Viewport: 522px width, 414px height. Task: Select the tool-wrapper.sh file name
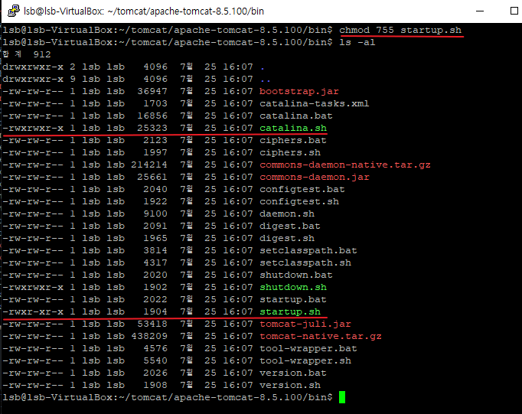(x=305, y=360)
